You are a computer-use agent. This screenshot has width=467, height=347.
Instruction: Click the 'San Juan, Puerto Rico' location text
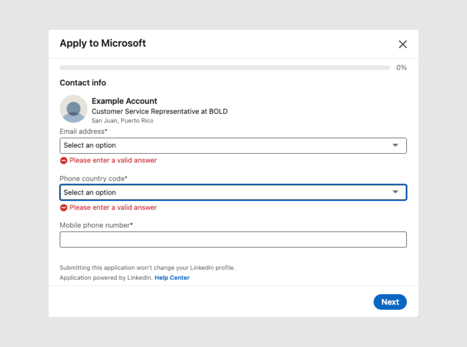point(123,120)
